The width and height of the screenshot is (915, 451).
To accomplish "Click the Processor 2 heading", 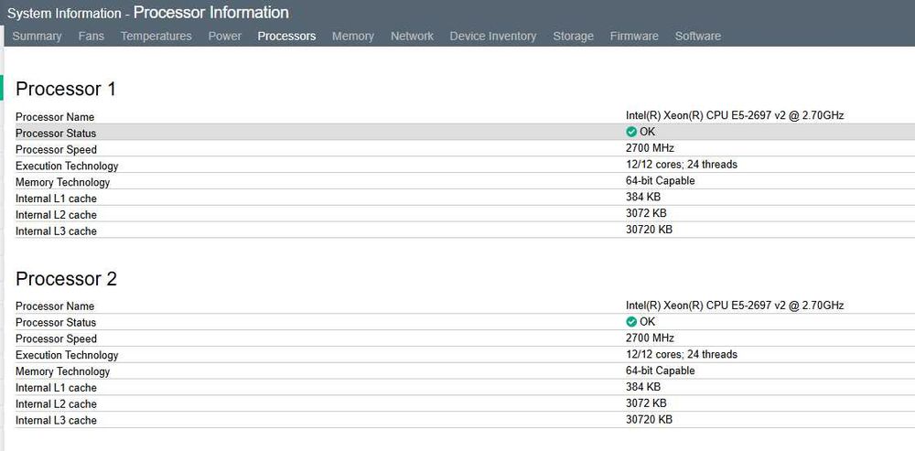I will coord(66,279).
